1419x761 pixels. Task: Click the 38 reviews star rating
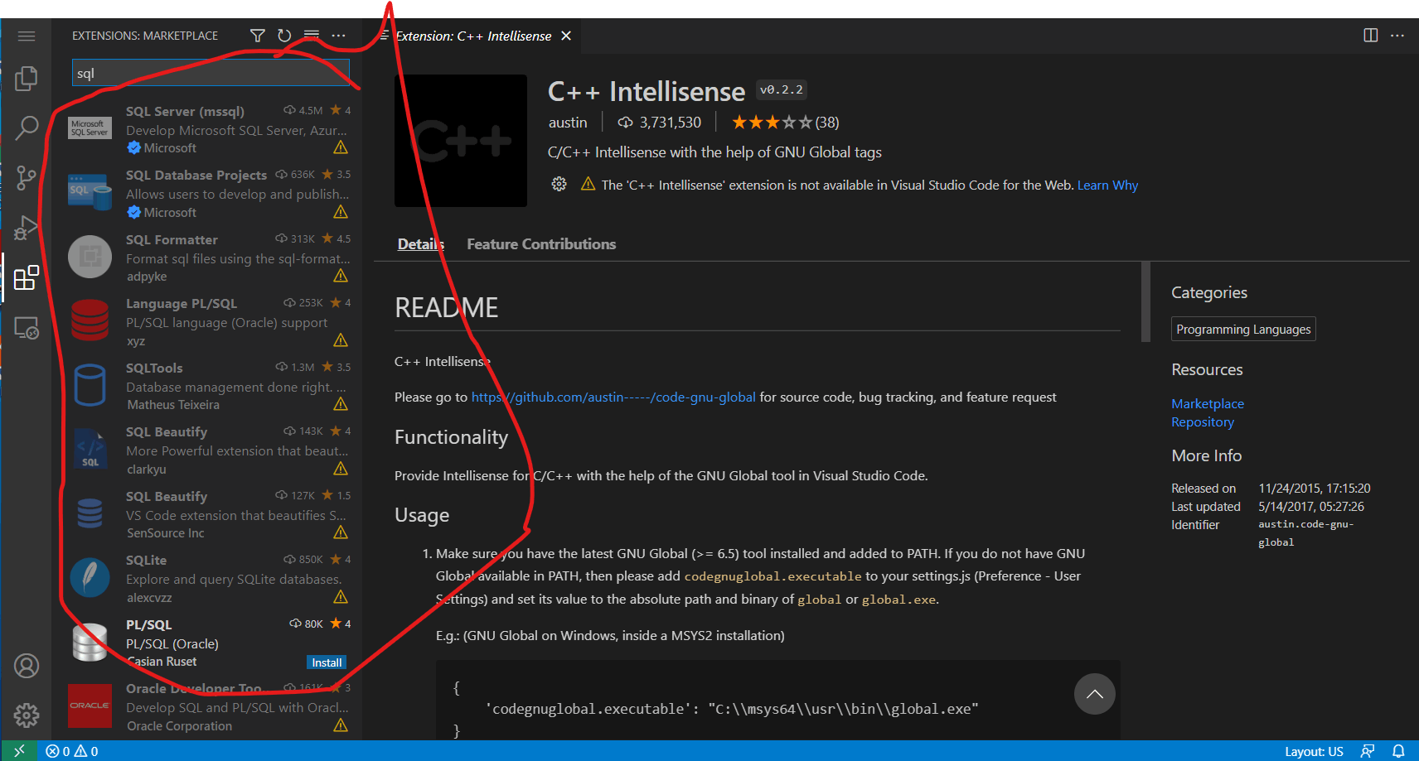tap(785, 123)
